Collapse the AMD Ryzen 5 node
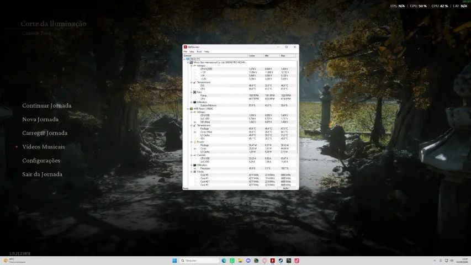 188,109
